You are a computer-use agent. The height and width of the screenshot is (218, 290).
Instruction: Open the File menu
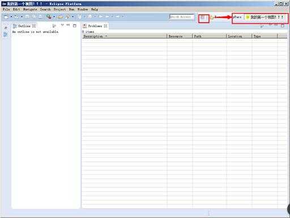(6, 9)
